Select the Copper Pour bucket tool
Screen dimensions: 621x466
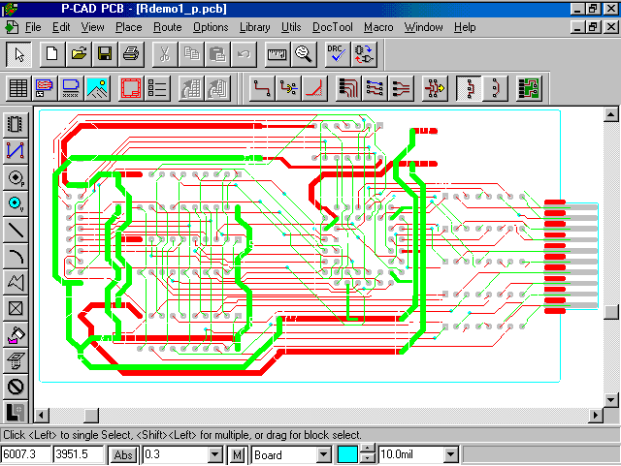[16, 334]
